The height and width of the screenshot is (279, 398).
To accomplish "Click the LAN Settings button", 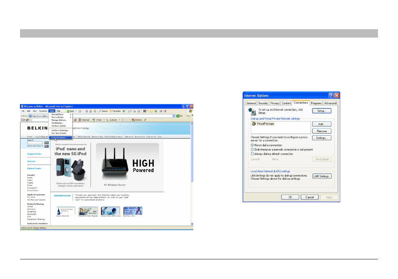I will (x=322, y=176).
